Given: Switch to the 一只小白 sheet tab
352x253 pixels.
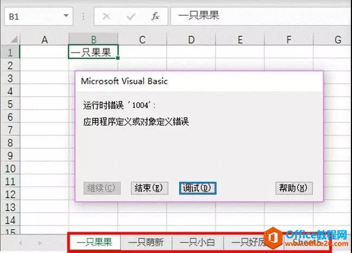Looking at the screenshot, I should pyautogui.click(x=197, y=243).
